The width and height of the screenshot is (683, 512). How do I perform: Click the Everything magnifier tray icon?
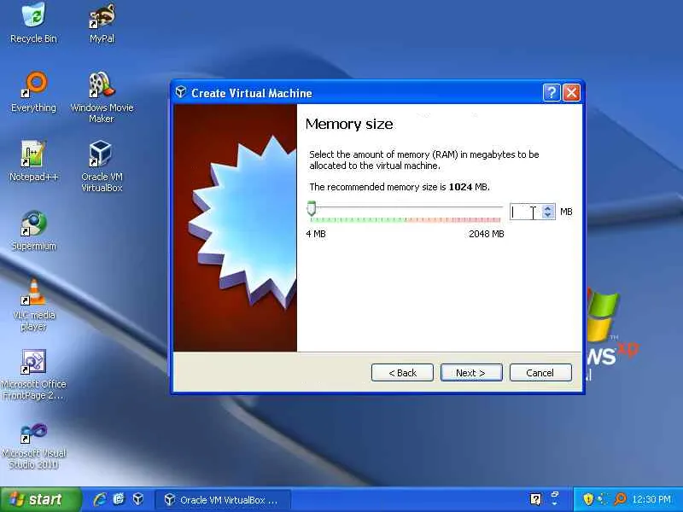[x=620, y=499]
